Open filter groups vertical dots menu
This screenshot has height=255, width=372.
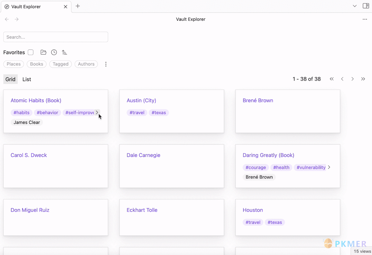(x=106, y=64)
